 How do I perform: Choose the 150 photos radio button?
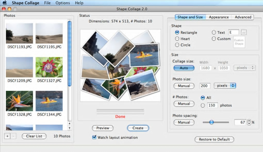[203, 105]
